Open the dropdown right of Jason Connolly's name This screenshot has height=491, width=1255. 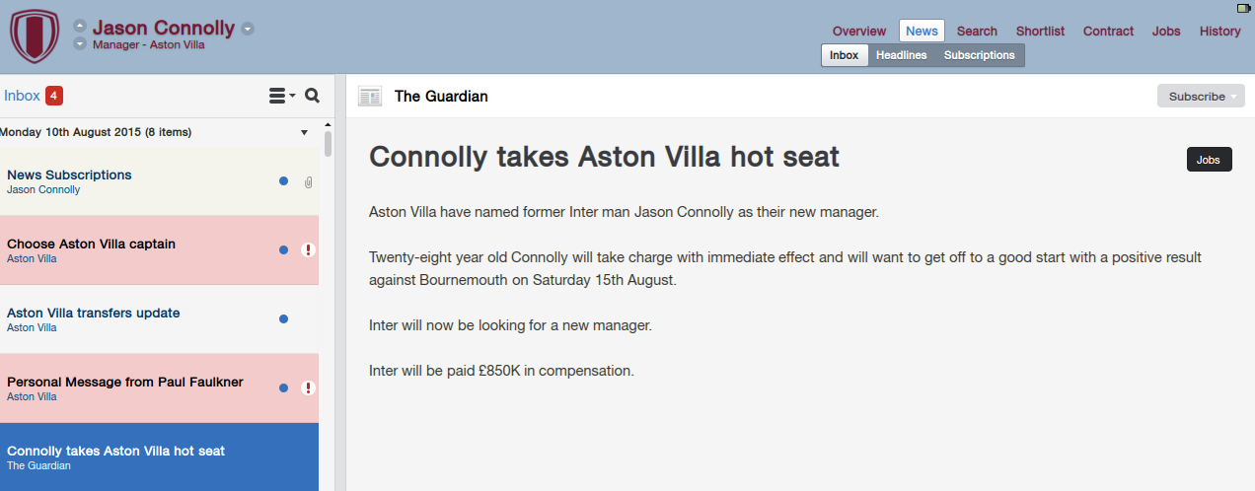pyautogui.click(x=248, y=29)
